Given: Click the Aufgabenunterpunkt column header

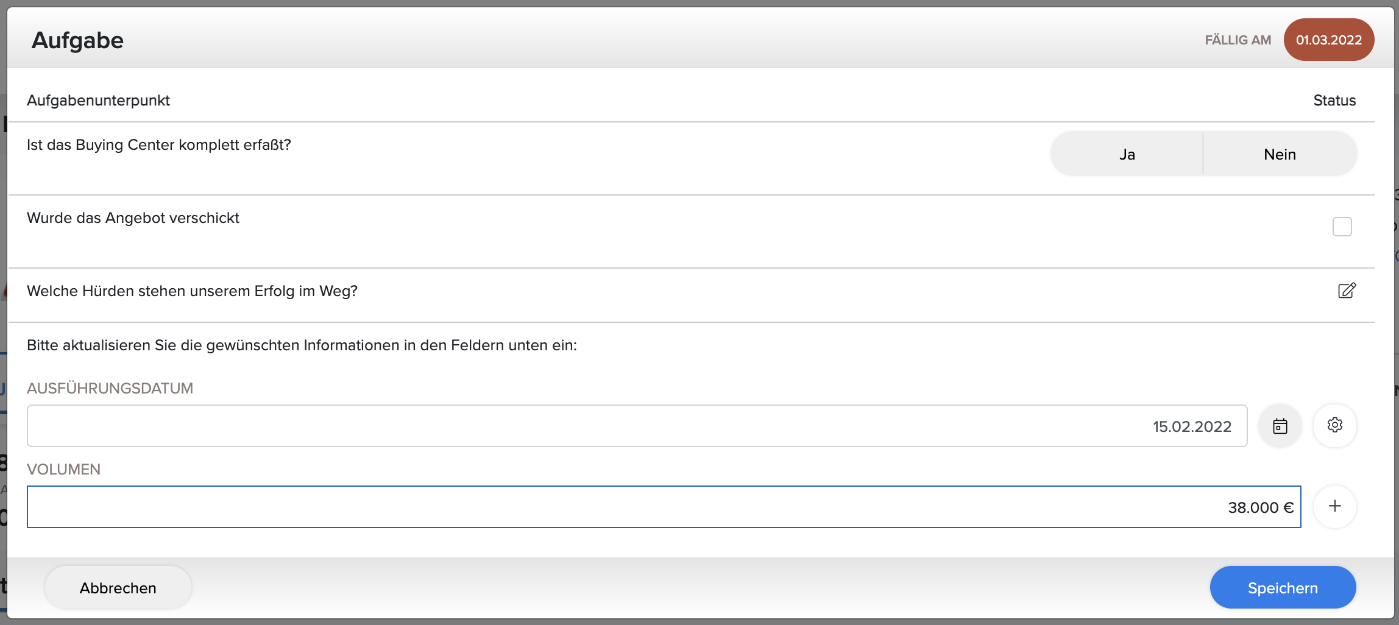Looking at the screenshot, I should [98, 101].
